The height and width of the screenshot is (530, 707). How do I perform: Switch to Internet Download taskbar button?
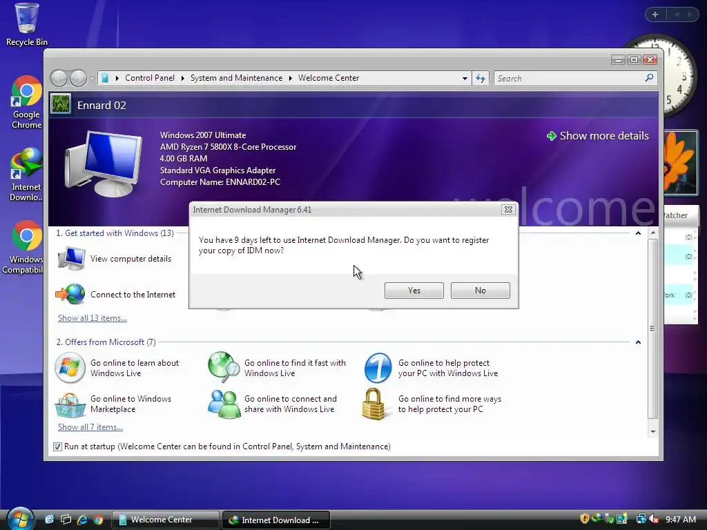(276, 520)
